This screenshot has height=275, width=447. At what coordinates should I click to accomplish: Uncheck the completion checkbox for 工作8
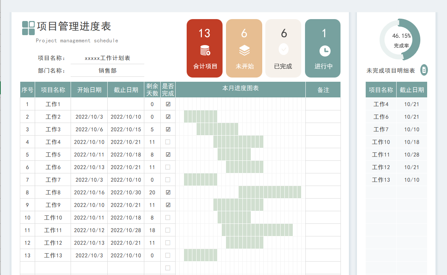[168, 192]
